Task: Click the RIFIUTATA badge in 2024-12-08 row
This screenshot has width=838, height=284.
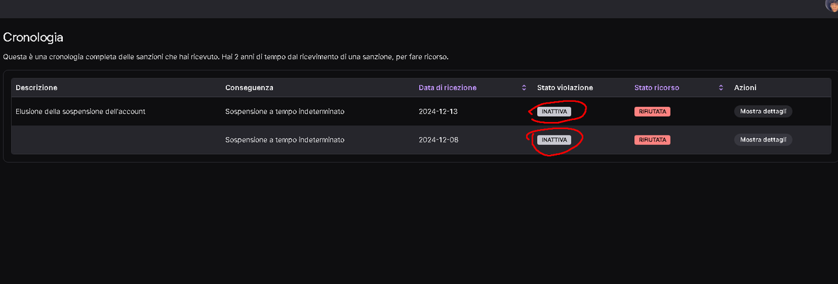Action: 652,140
